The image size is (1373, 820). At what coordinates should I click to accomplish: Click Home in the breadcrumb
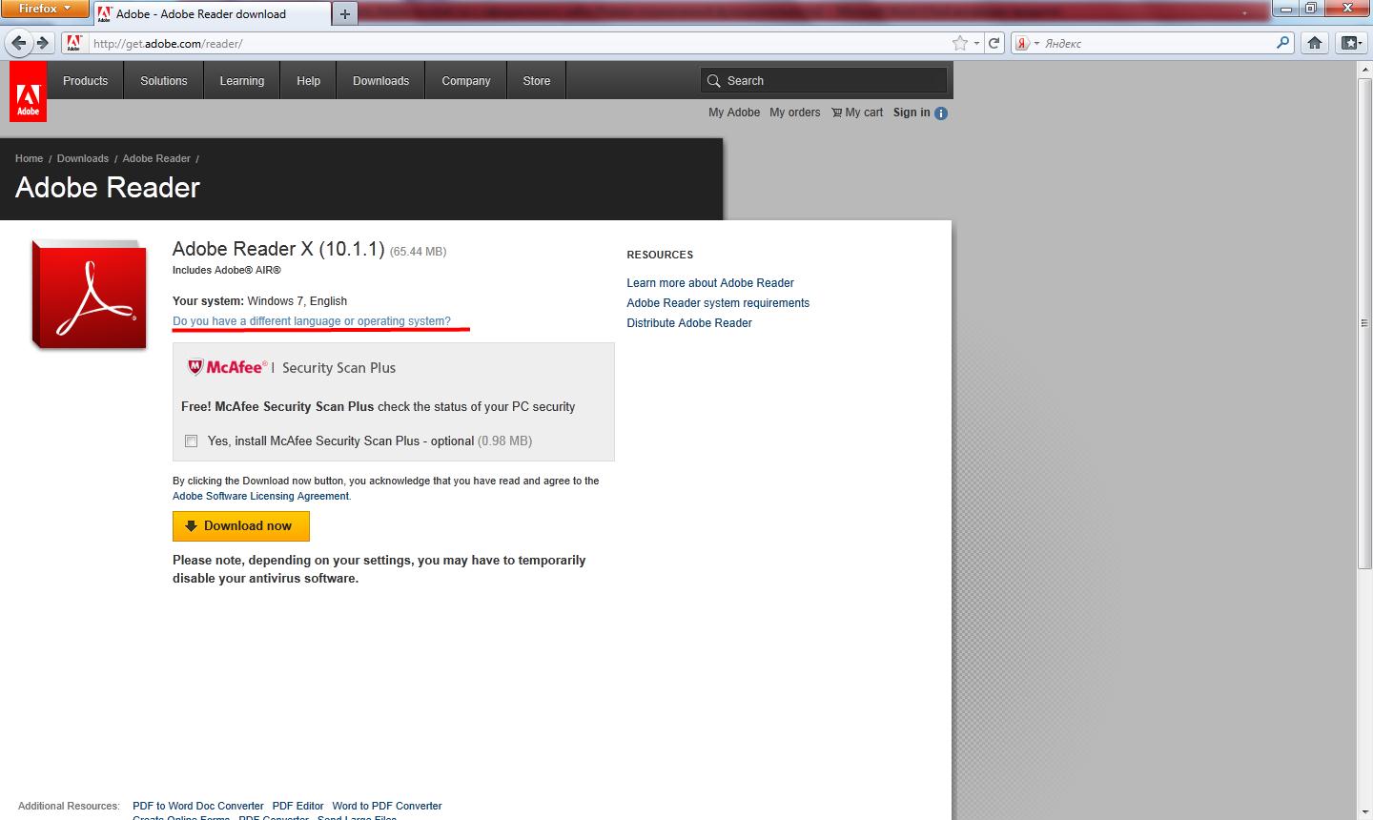[29, 158]
